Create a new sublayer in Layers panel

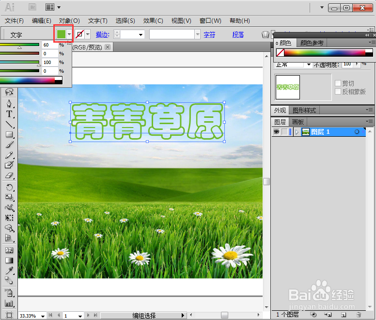[328, 315]
